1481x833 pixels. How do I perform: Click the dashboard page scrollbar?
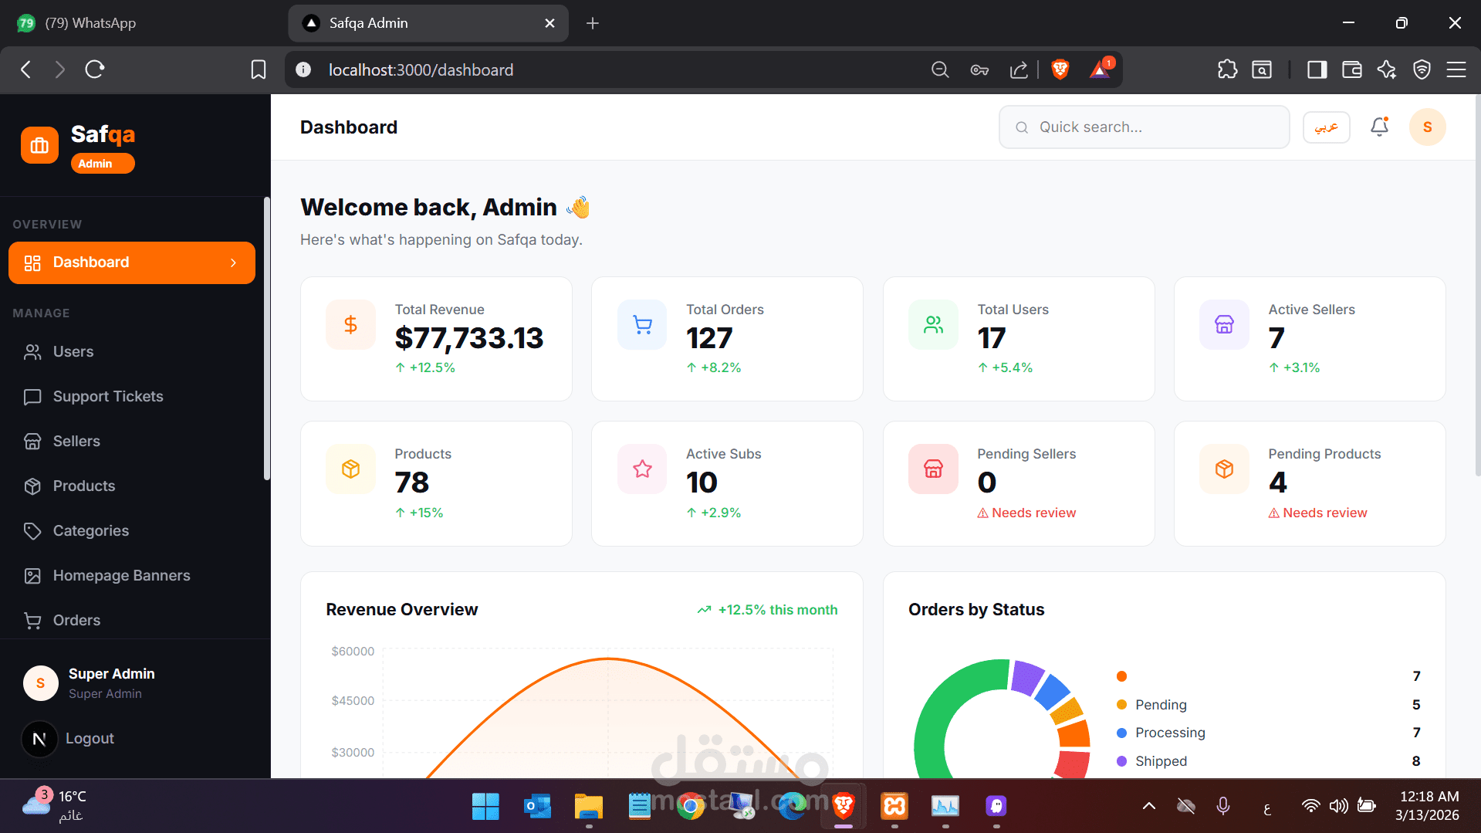(1477, 286)
